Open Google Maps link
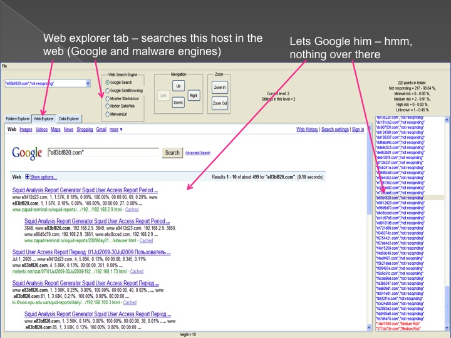The image size is (451, 338). (x=56, y=130)
